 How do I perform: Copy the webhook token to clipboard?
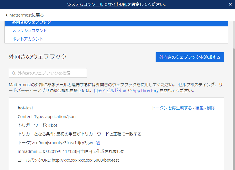[x=97, y=142]
